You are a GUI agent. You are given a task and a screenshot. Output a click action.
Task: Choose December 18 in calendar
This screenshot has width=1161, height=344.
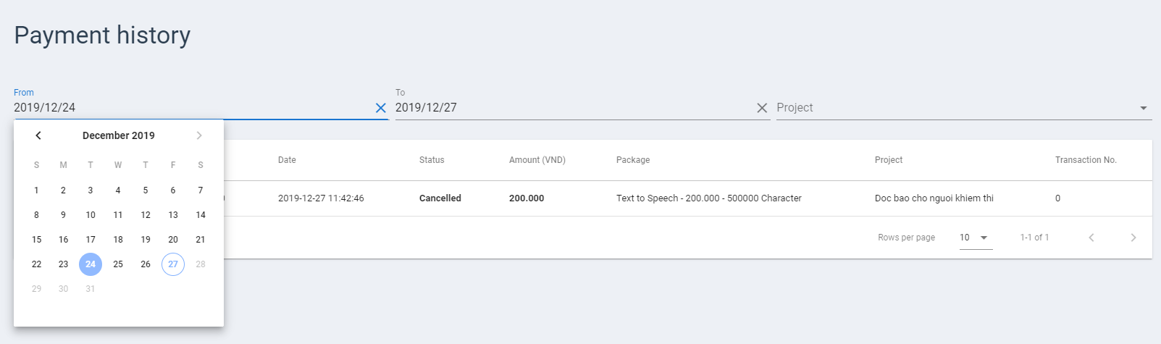118,240
